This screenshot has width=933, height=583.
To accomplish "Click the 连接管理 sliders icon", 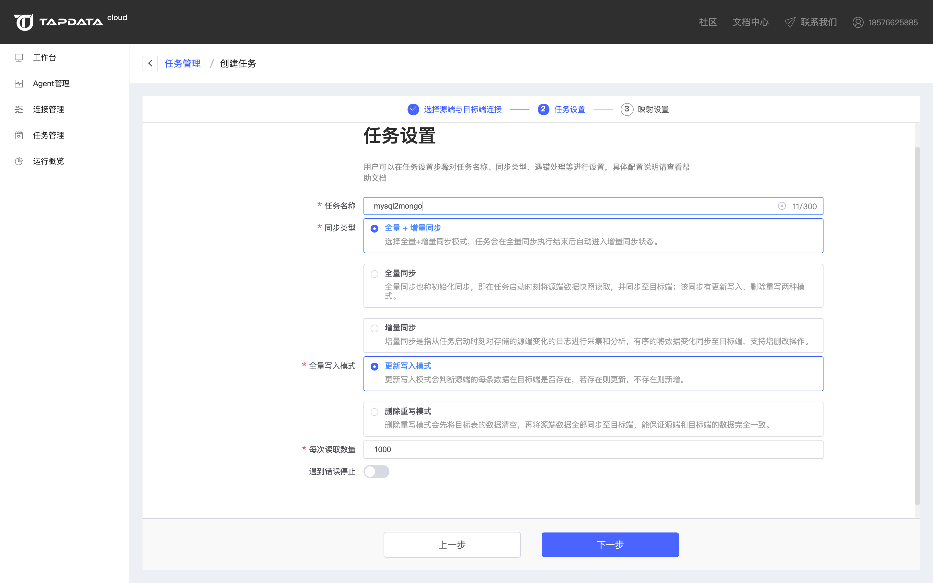I will point(19,109).
